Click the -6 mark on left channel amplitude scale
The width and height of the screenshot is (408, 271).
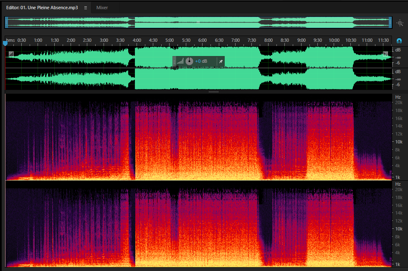point(398,63)
